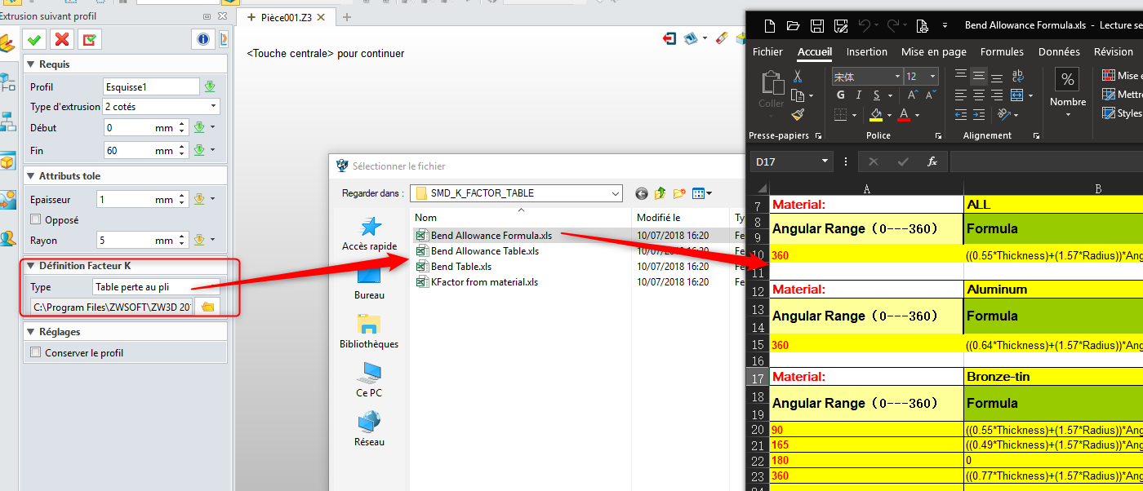Open the Name Box dropdown showing D17

coord(824,161)
